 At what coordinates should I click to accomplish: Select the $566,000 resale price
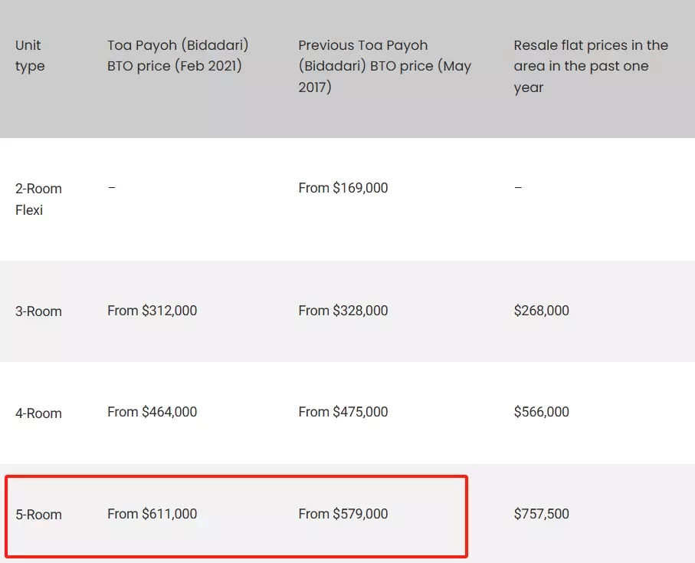coord(541,412)
